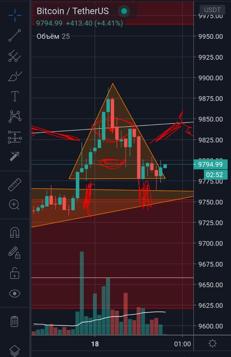Click the +413.40 (+4.41%) price change
Viewport: 231px width, 357px height.
(x=94, y=23)
